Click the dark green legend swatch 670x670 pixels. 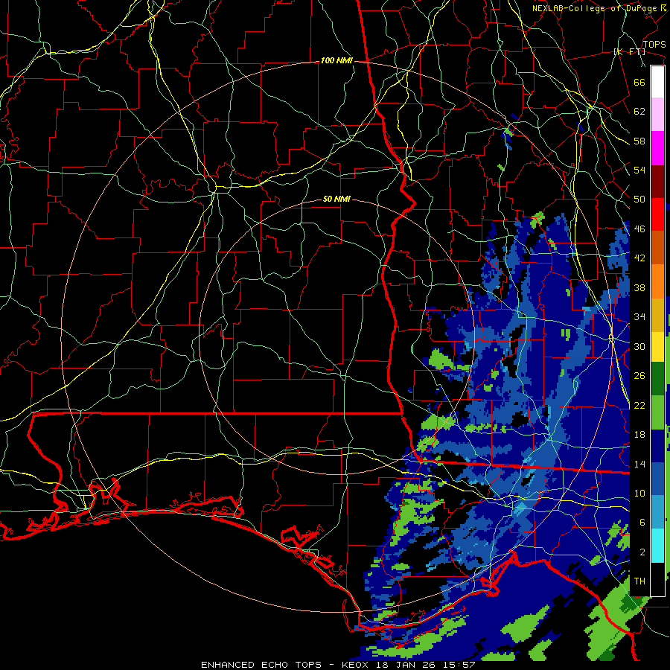tap(657, 379)
